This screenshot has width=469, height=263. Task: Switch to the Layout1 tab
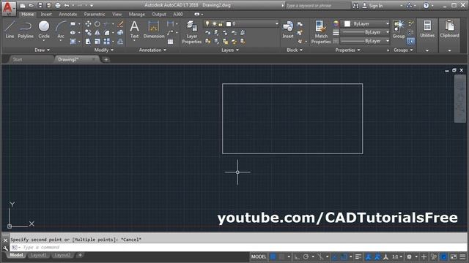pos(39,255)
